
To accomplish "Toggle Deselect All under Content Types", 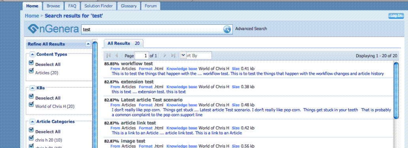I will click(x=32, y=63).
